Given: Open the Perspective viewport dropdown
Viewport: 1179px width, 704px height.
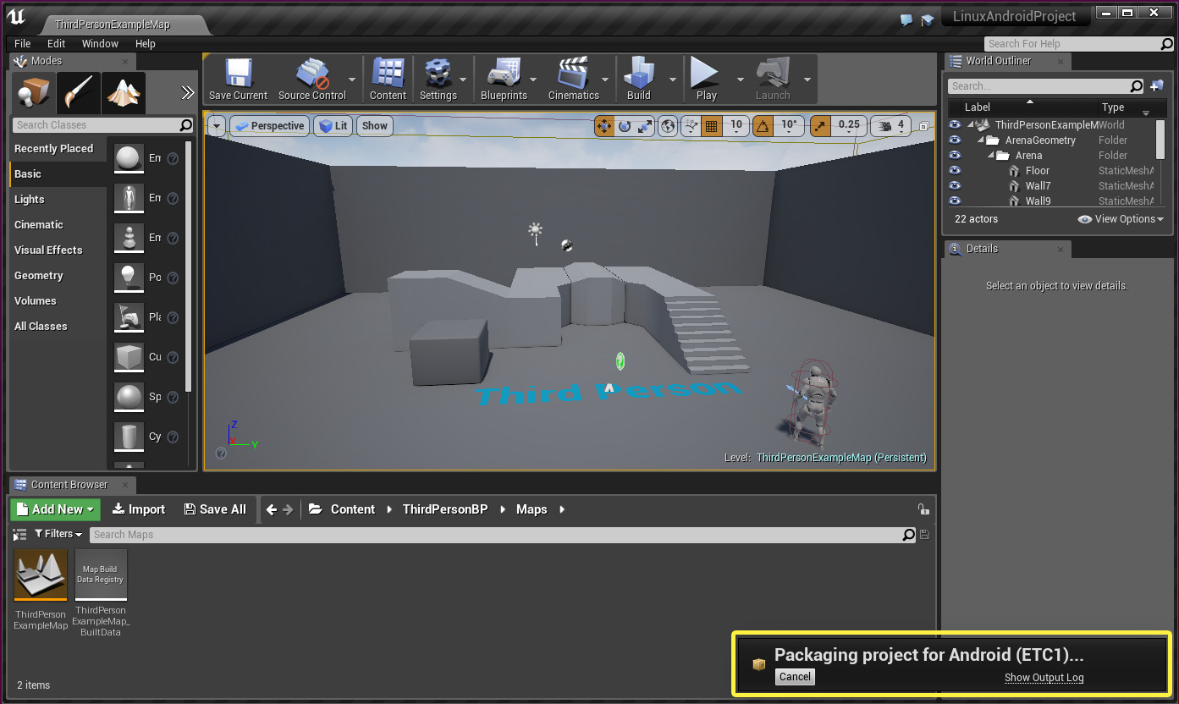Looking at the screenshot, I should pyautogui.click(x=269, y=125).
